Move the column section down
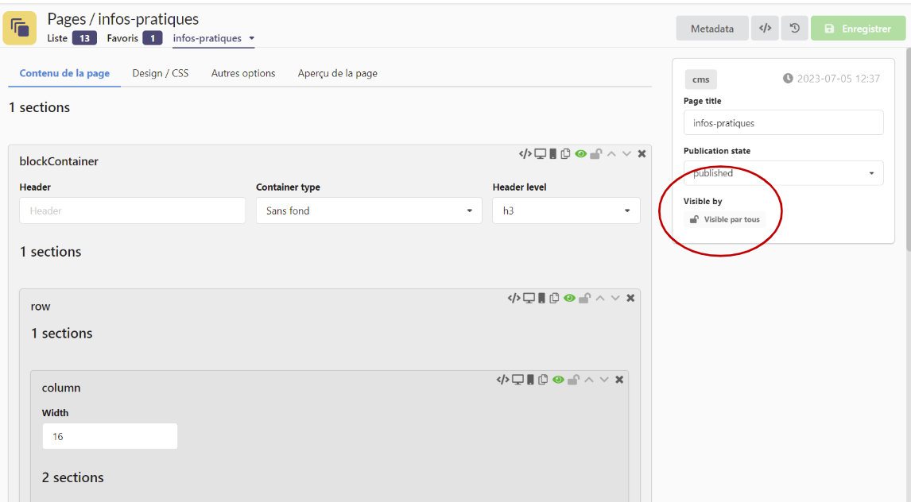Screen dimensions: 911x502 click(604, 380)
